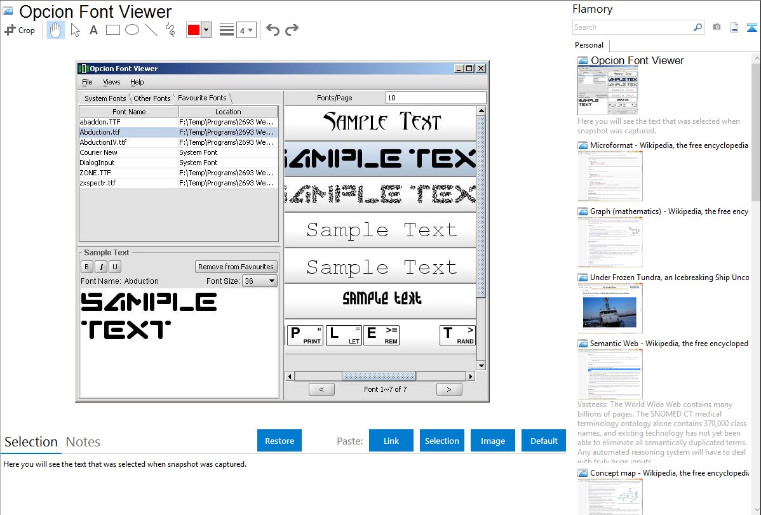Open the line width dropdown
761x515 pixels.
[x=246, y=30]
